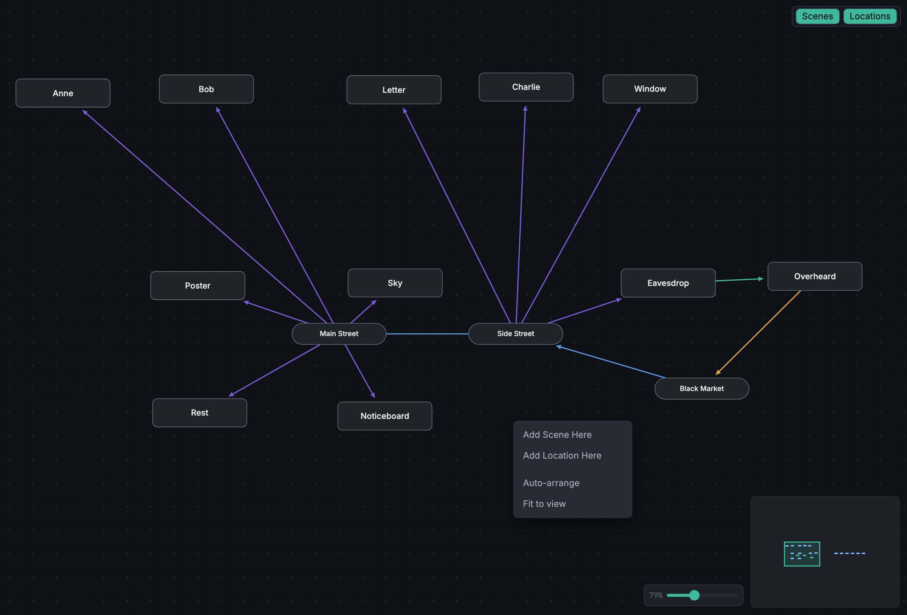Select the Charlie scene node
Image resolution: width=907 pixels, height=615 pixels.
tap(526, 87)
